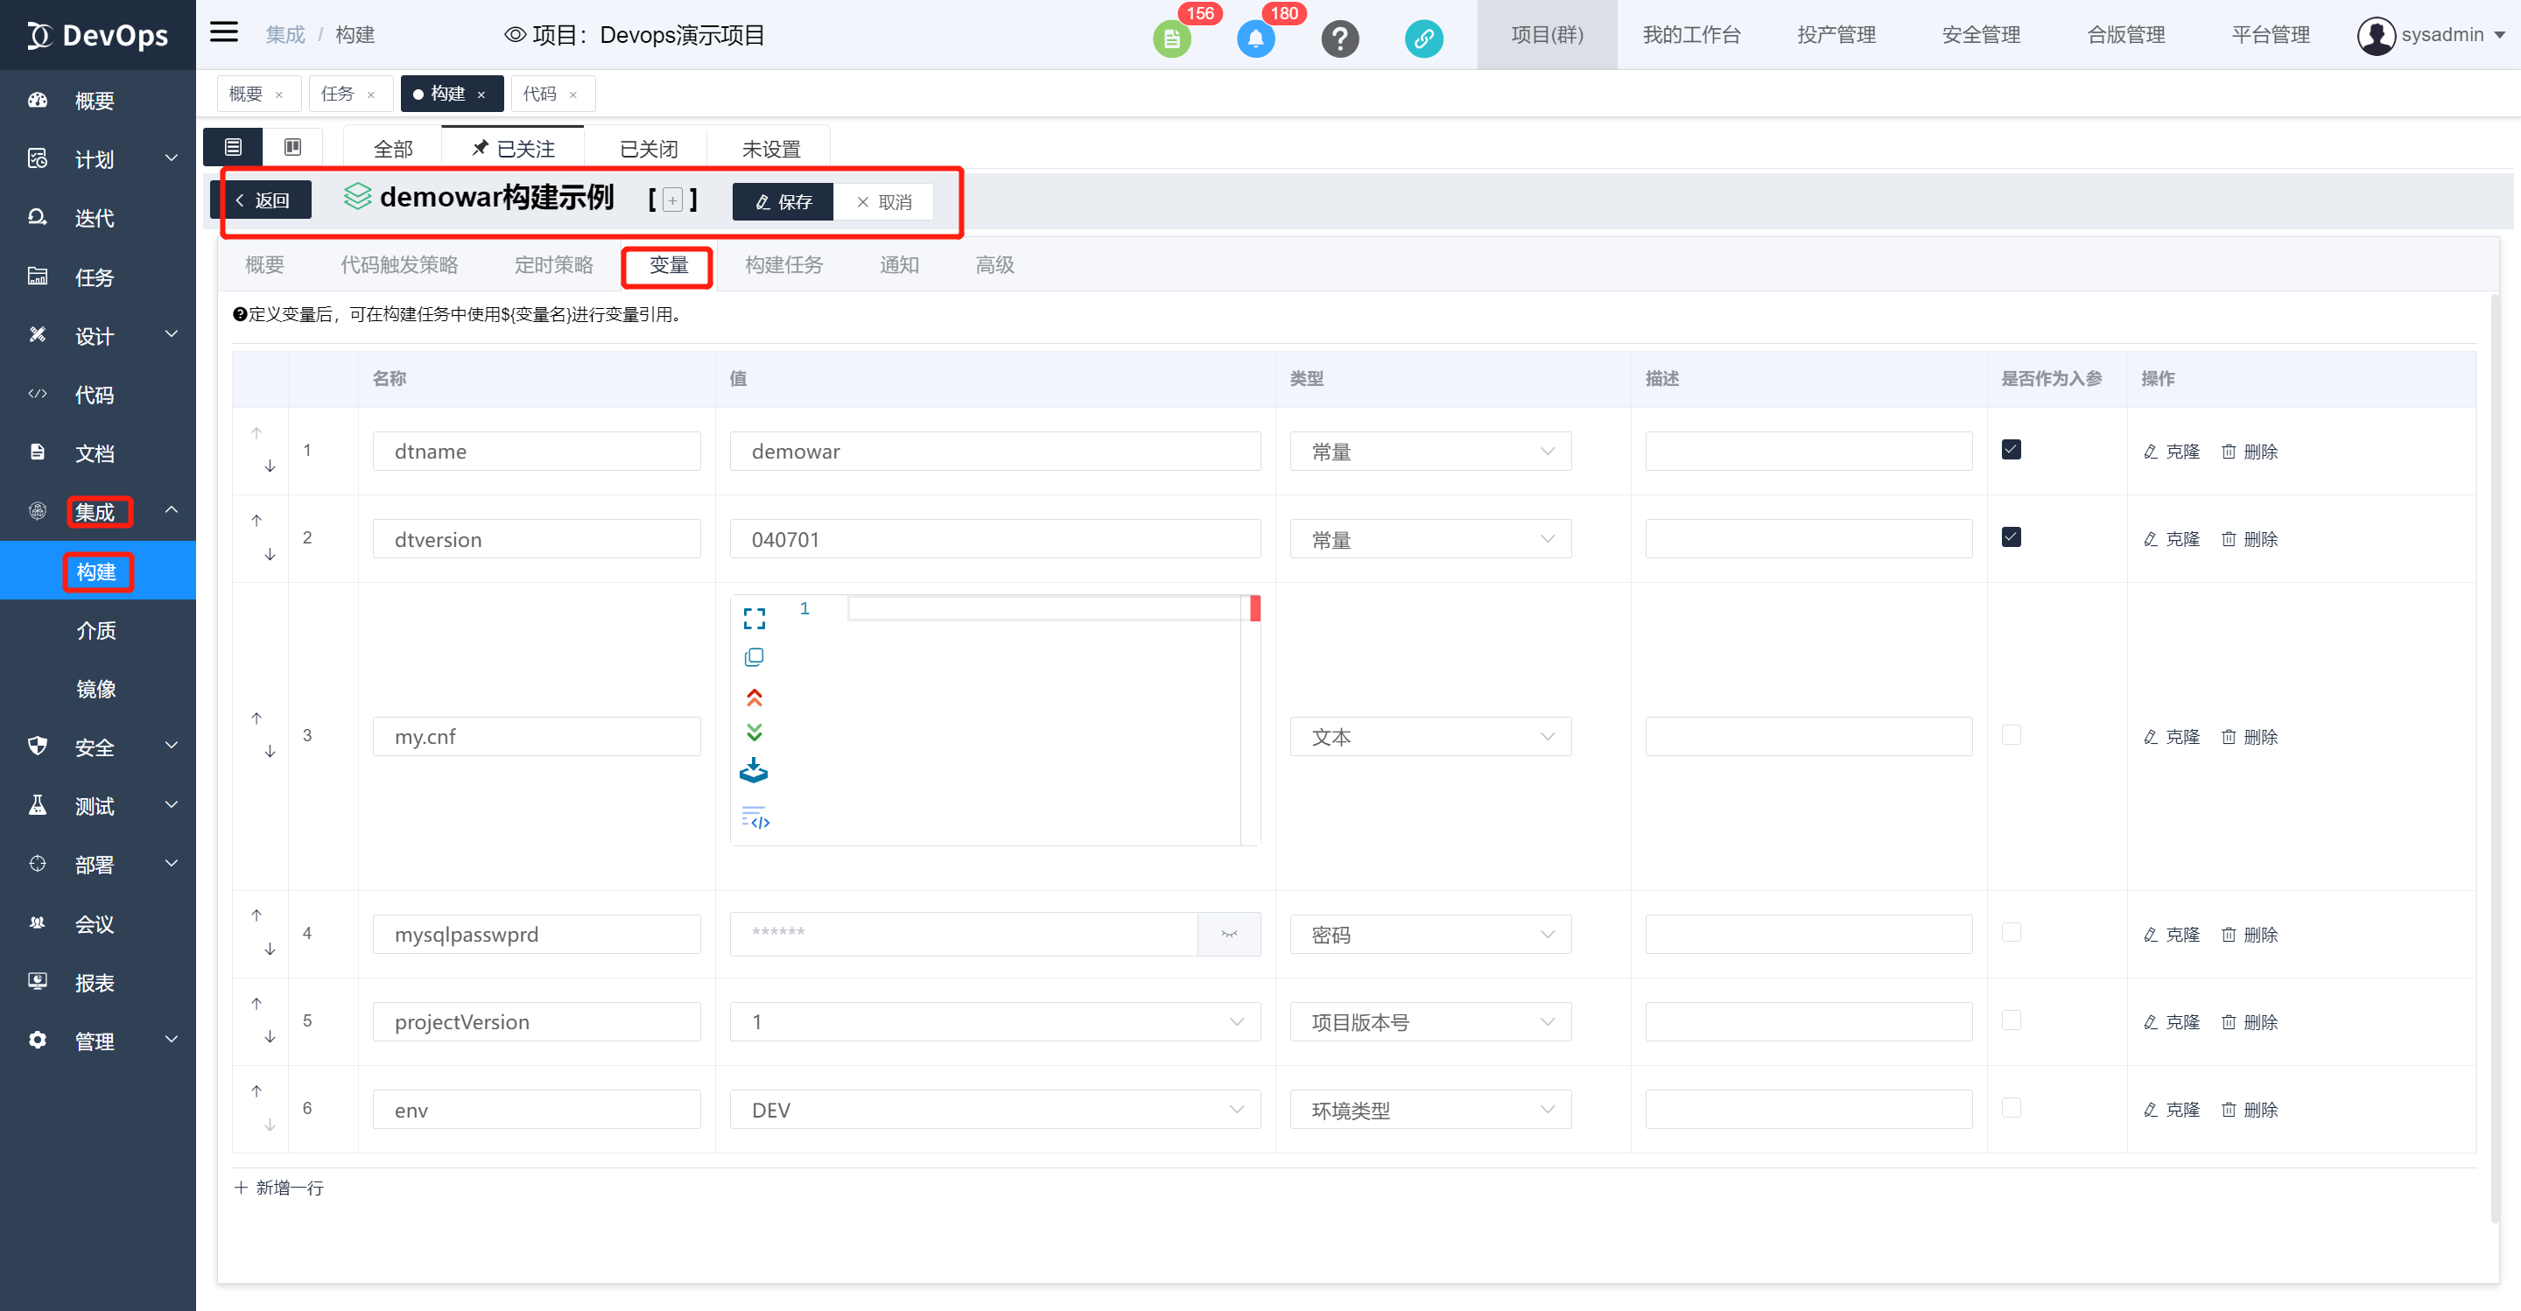Screen dimensions: 2521x1311
Task: Click the copy icon in text editor
Action: [x=754, y=657]
